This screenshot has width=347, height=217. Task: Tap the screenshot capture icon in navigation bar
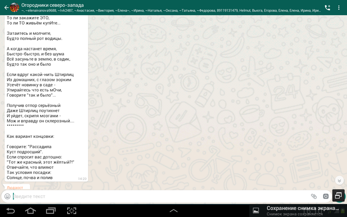[72, 211]
